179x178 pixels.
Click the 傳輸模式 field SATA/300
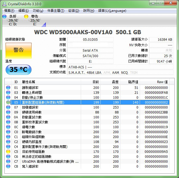click(x=90, y=56)
